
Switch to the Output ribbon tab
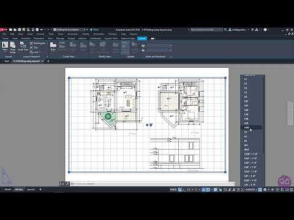[x=71, y=38]
